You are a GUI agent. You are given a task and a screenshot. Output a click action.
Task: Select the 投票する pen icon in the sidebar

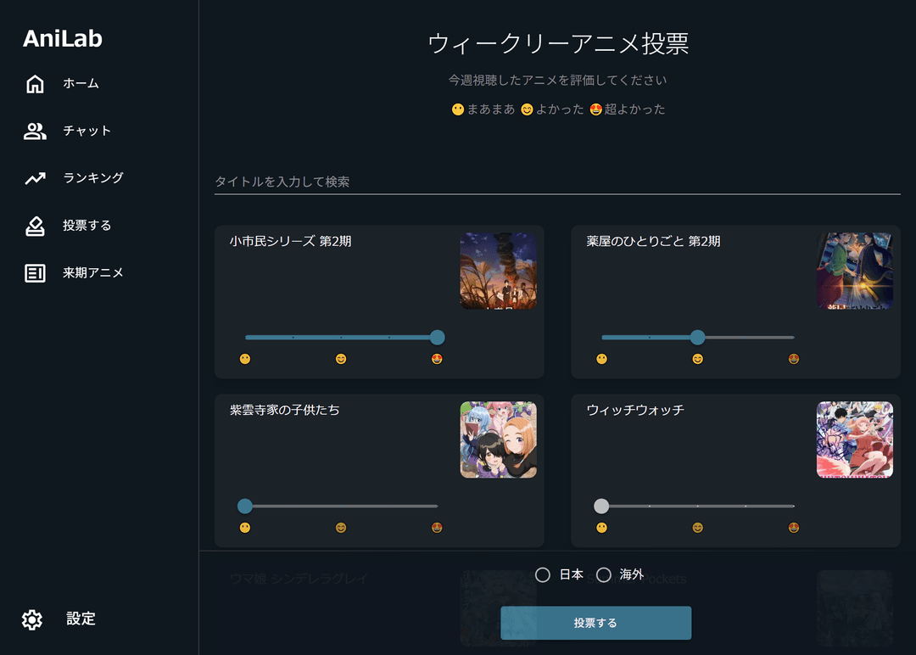click(34, 226)
